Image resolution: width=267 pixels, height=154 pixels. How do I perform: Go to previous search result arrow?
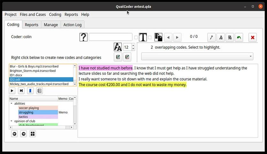(168, 37)
